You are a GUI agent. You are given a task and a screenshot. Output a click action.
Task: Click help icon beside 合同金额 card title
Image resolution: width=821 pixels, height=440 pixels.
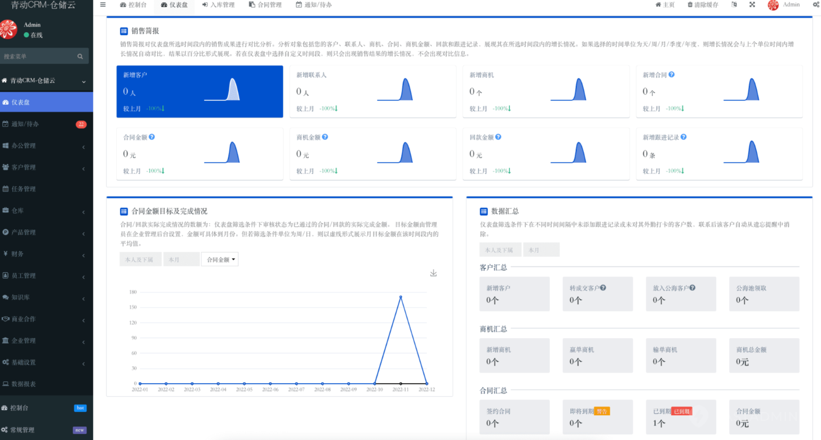click(152, 137)
